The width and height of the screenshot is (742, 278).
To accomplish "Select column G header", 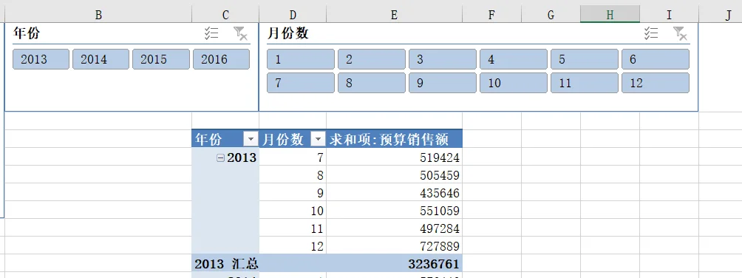I will tap(551, 15).
